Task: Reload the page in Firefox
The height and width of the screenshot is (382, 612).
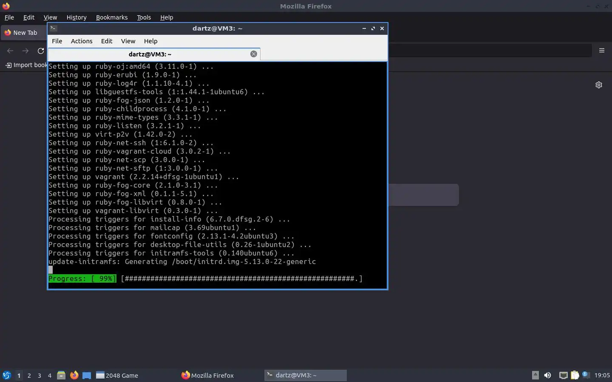Action: click(41, 51)
